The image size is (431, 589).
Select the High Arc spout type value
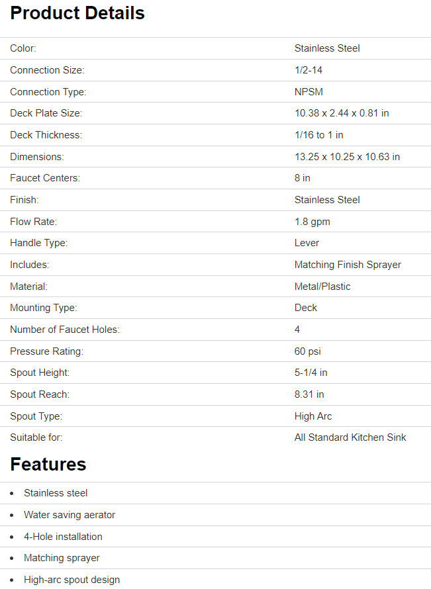(313, 416)
